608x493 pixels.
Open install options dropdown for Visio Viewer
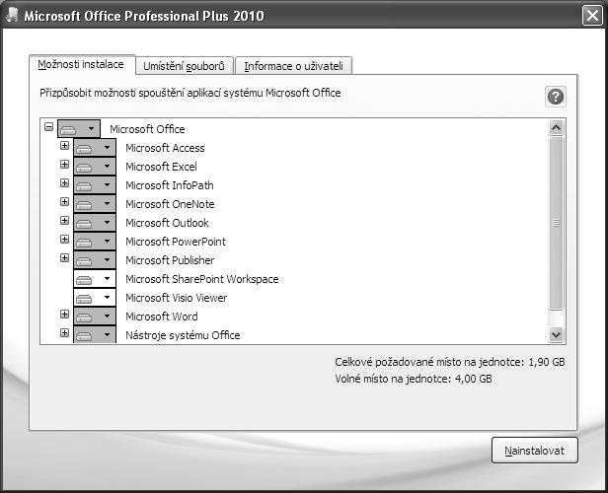[x=95, y=298]
